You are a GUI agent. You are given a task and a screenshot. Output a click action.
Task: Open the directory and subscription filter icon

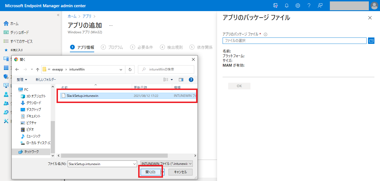click(276, 6)
